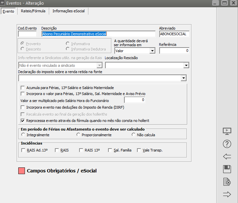Click the red Campos Obrigatórios color swatch
Screen dimensions: 238x203
tap(22, 171)
